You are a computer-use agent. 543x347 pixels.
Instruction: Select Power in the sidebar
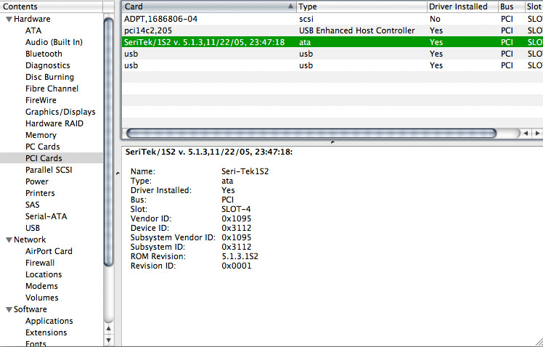click(37, 181)
